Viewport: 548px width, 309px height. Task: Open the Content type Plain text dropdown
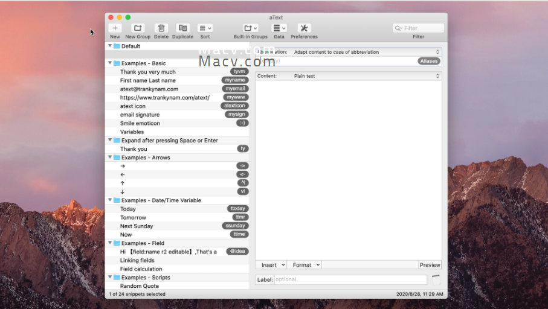[x=366, y=76]
